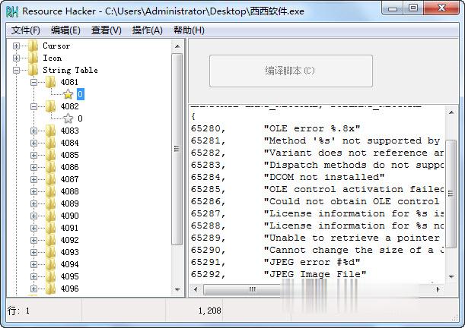Select item 0 under 4081
The height and width of the screenshot is (328, 465).
[x=81, y=94]
